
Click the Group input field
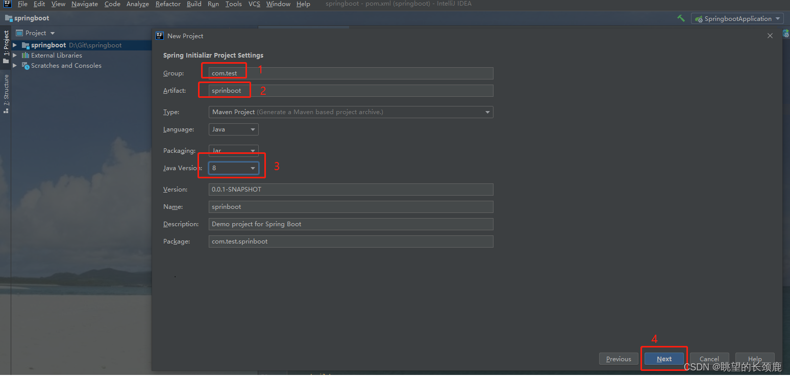(x=351, y=73)
